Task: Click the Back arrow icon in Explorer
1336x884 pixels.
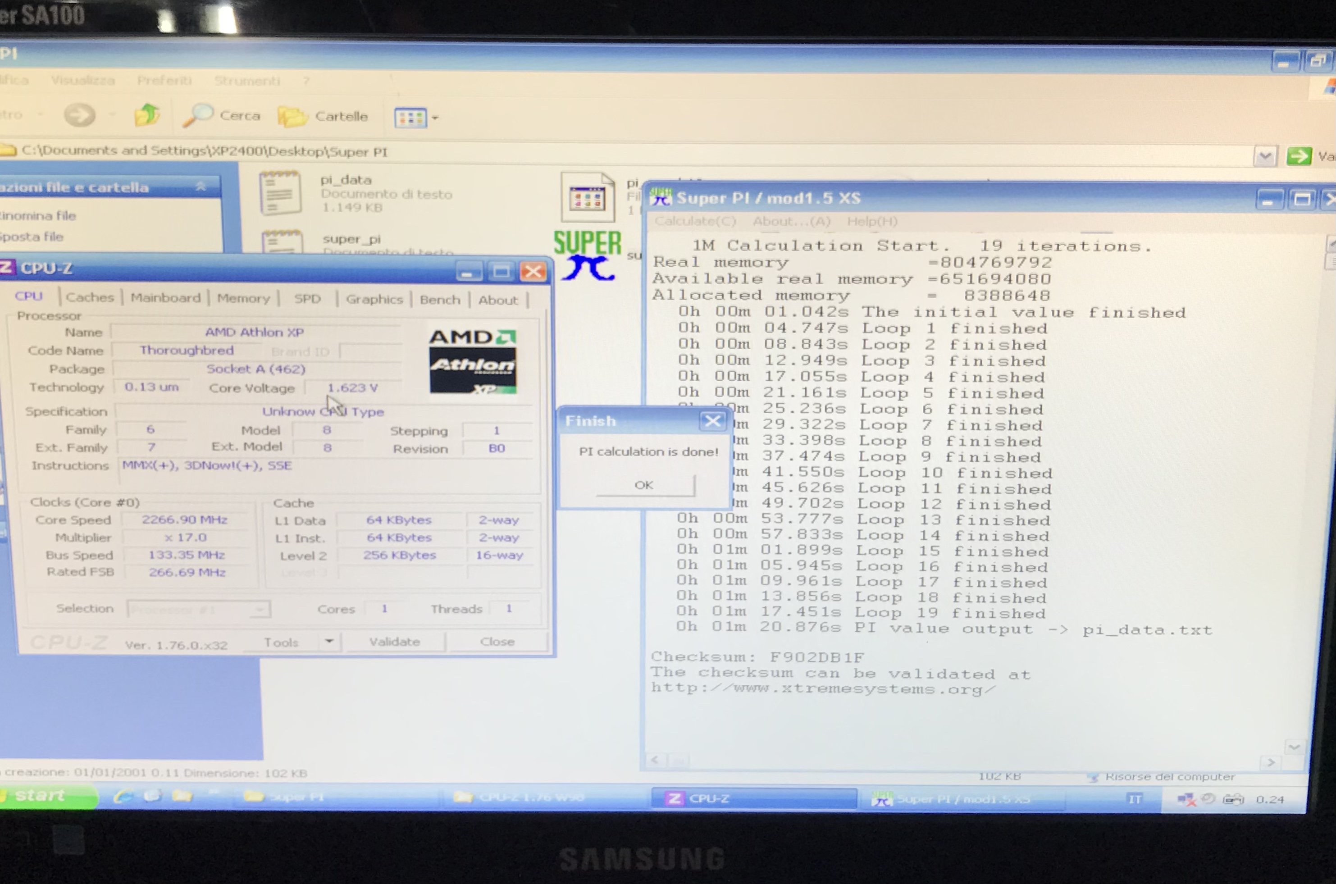Action: click(79, 115)
